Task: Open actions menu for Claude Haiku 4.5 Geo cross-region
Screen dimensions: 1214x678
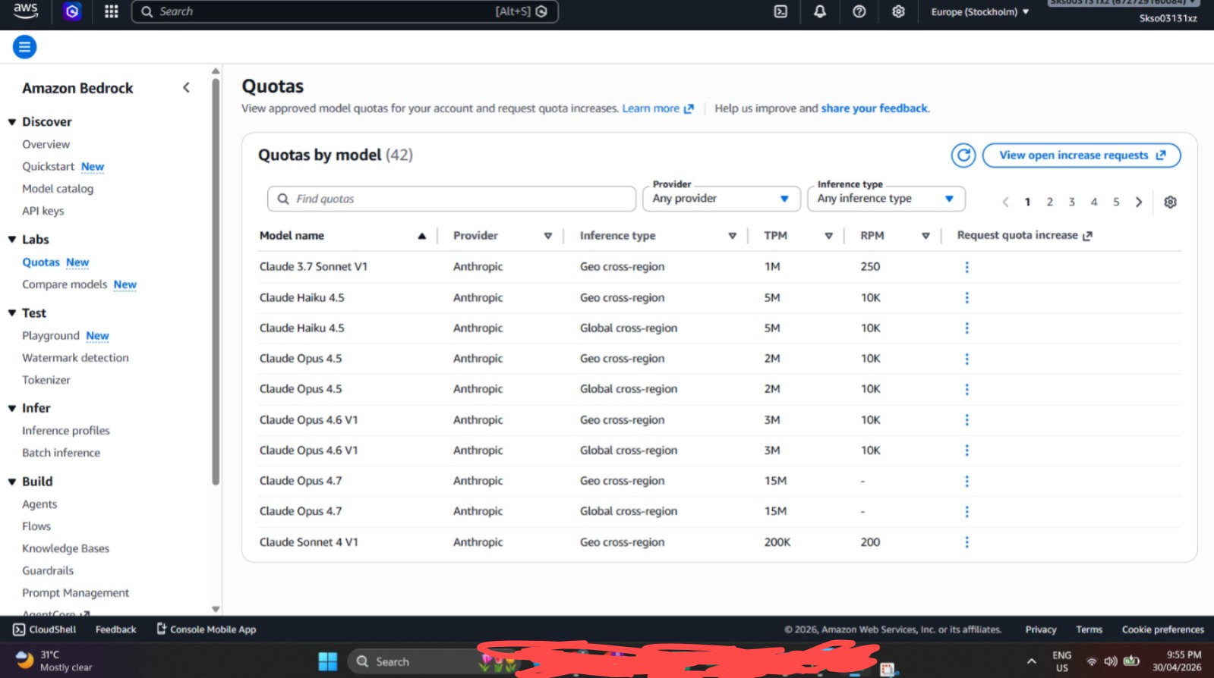Action: (966, 298)
